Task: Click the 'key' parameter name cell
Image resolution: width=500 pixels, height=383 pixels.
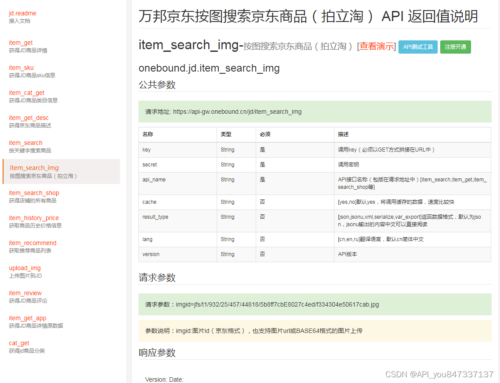Action: click(178, 150)
